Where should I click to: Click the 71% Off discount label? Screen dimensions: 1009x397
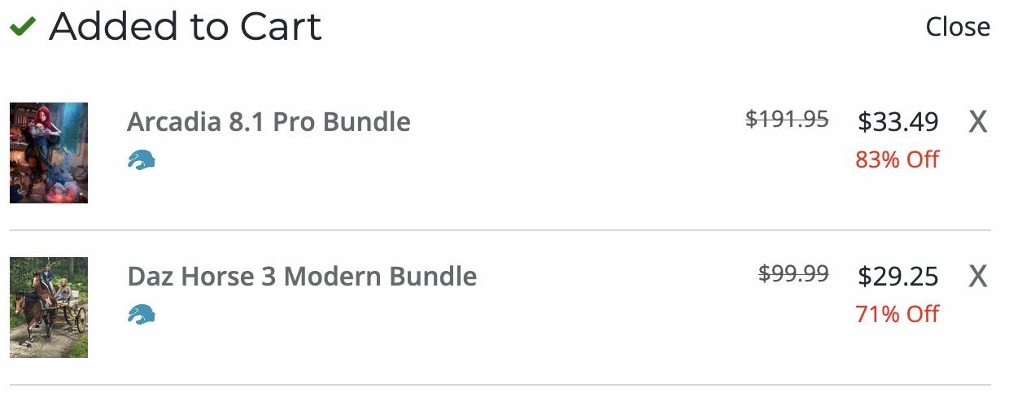pos(897,314)
